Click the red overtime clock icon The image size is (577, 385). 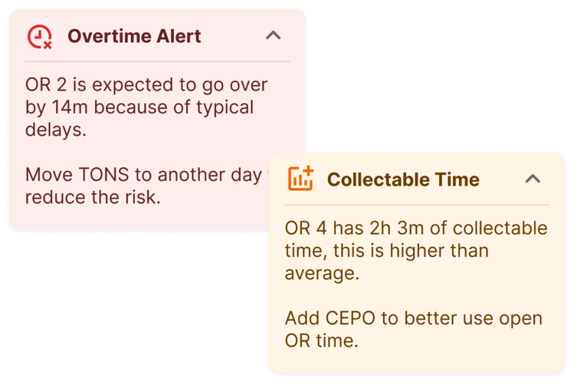pos(40,37)
